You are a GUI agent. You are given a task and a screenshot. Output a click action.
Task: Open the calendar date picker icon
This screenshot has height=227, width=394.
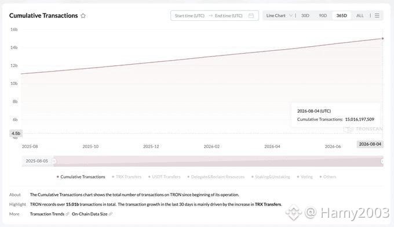[251, 16]
